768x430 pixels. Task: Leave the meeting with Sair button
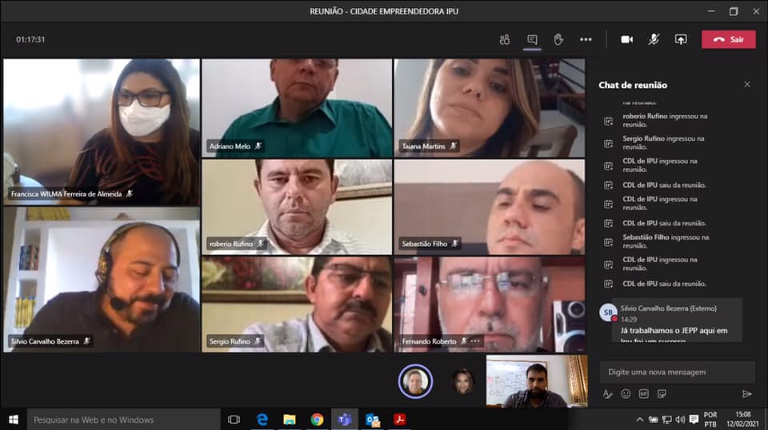coord(728,40)
